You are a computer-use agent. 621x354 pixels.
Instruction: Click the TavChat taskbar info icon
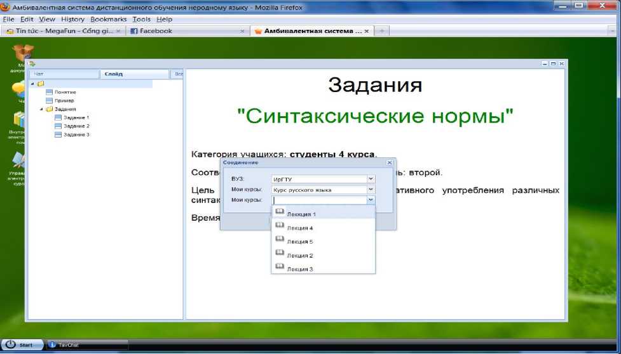[52, 344]
